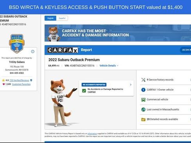Open the 720 Verified Reviews link
This screenshot has height=143, width=191.
pyautogui.click(x=19, y=80)
